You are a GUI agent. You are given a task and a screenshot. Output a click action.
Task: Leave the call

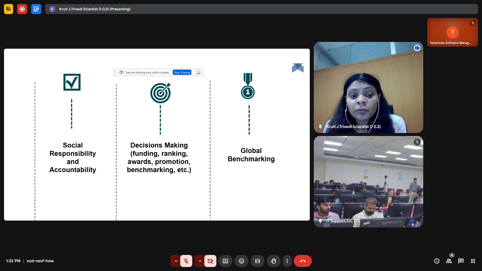point(303,261)
